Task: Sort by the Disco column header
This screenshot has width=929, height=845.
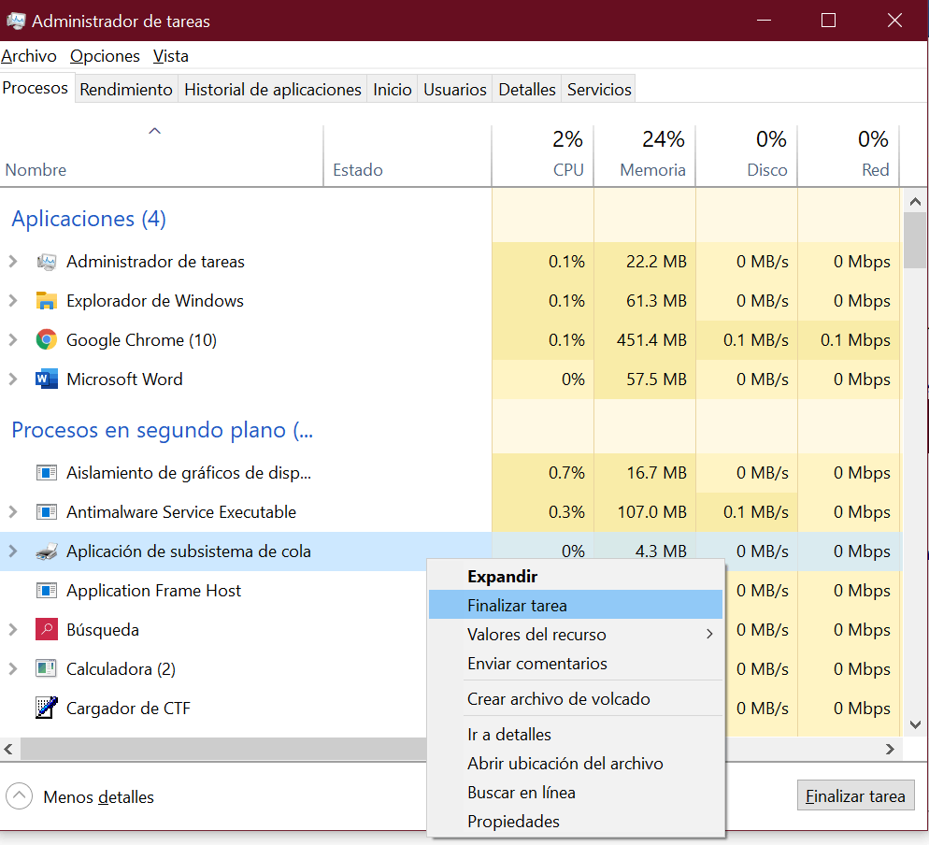Action: (747, 156)
